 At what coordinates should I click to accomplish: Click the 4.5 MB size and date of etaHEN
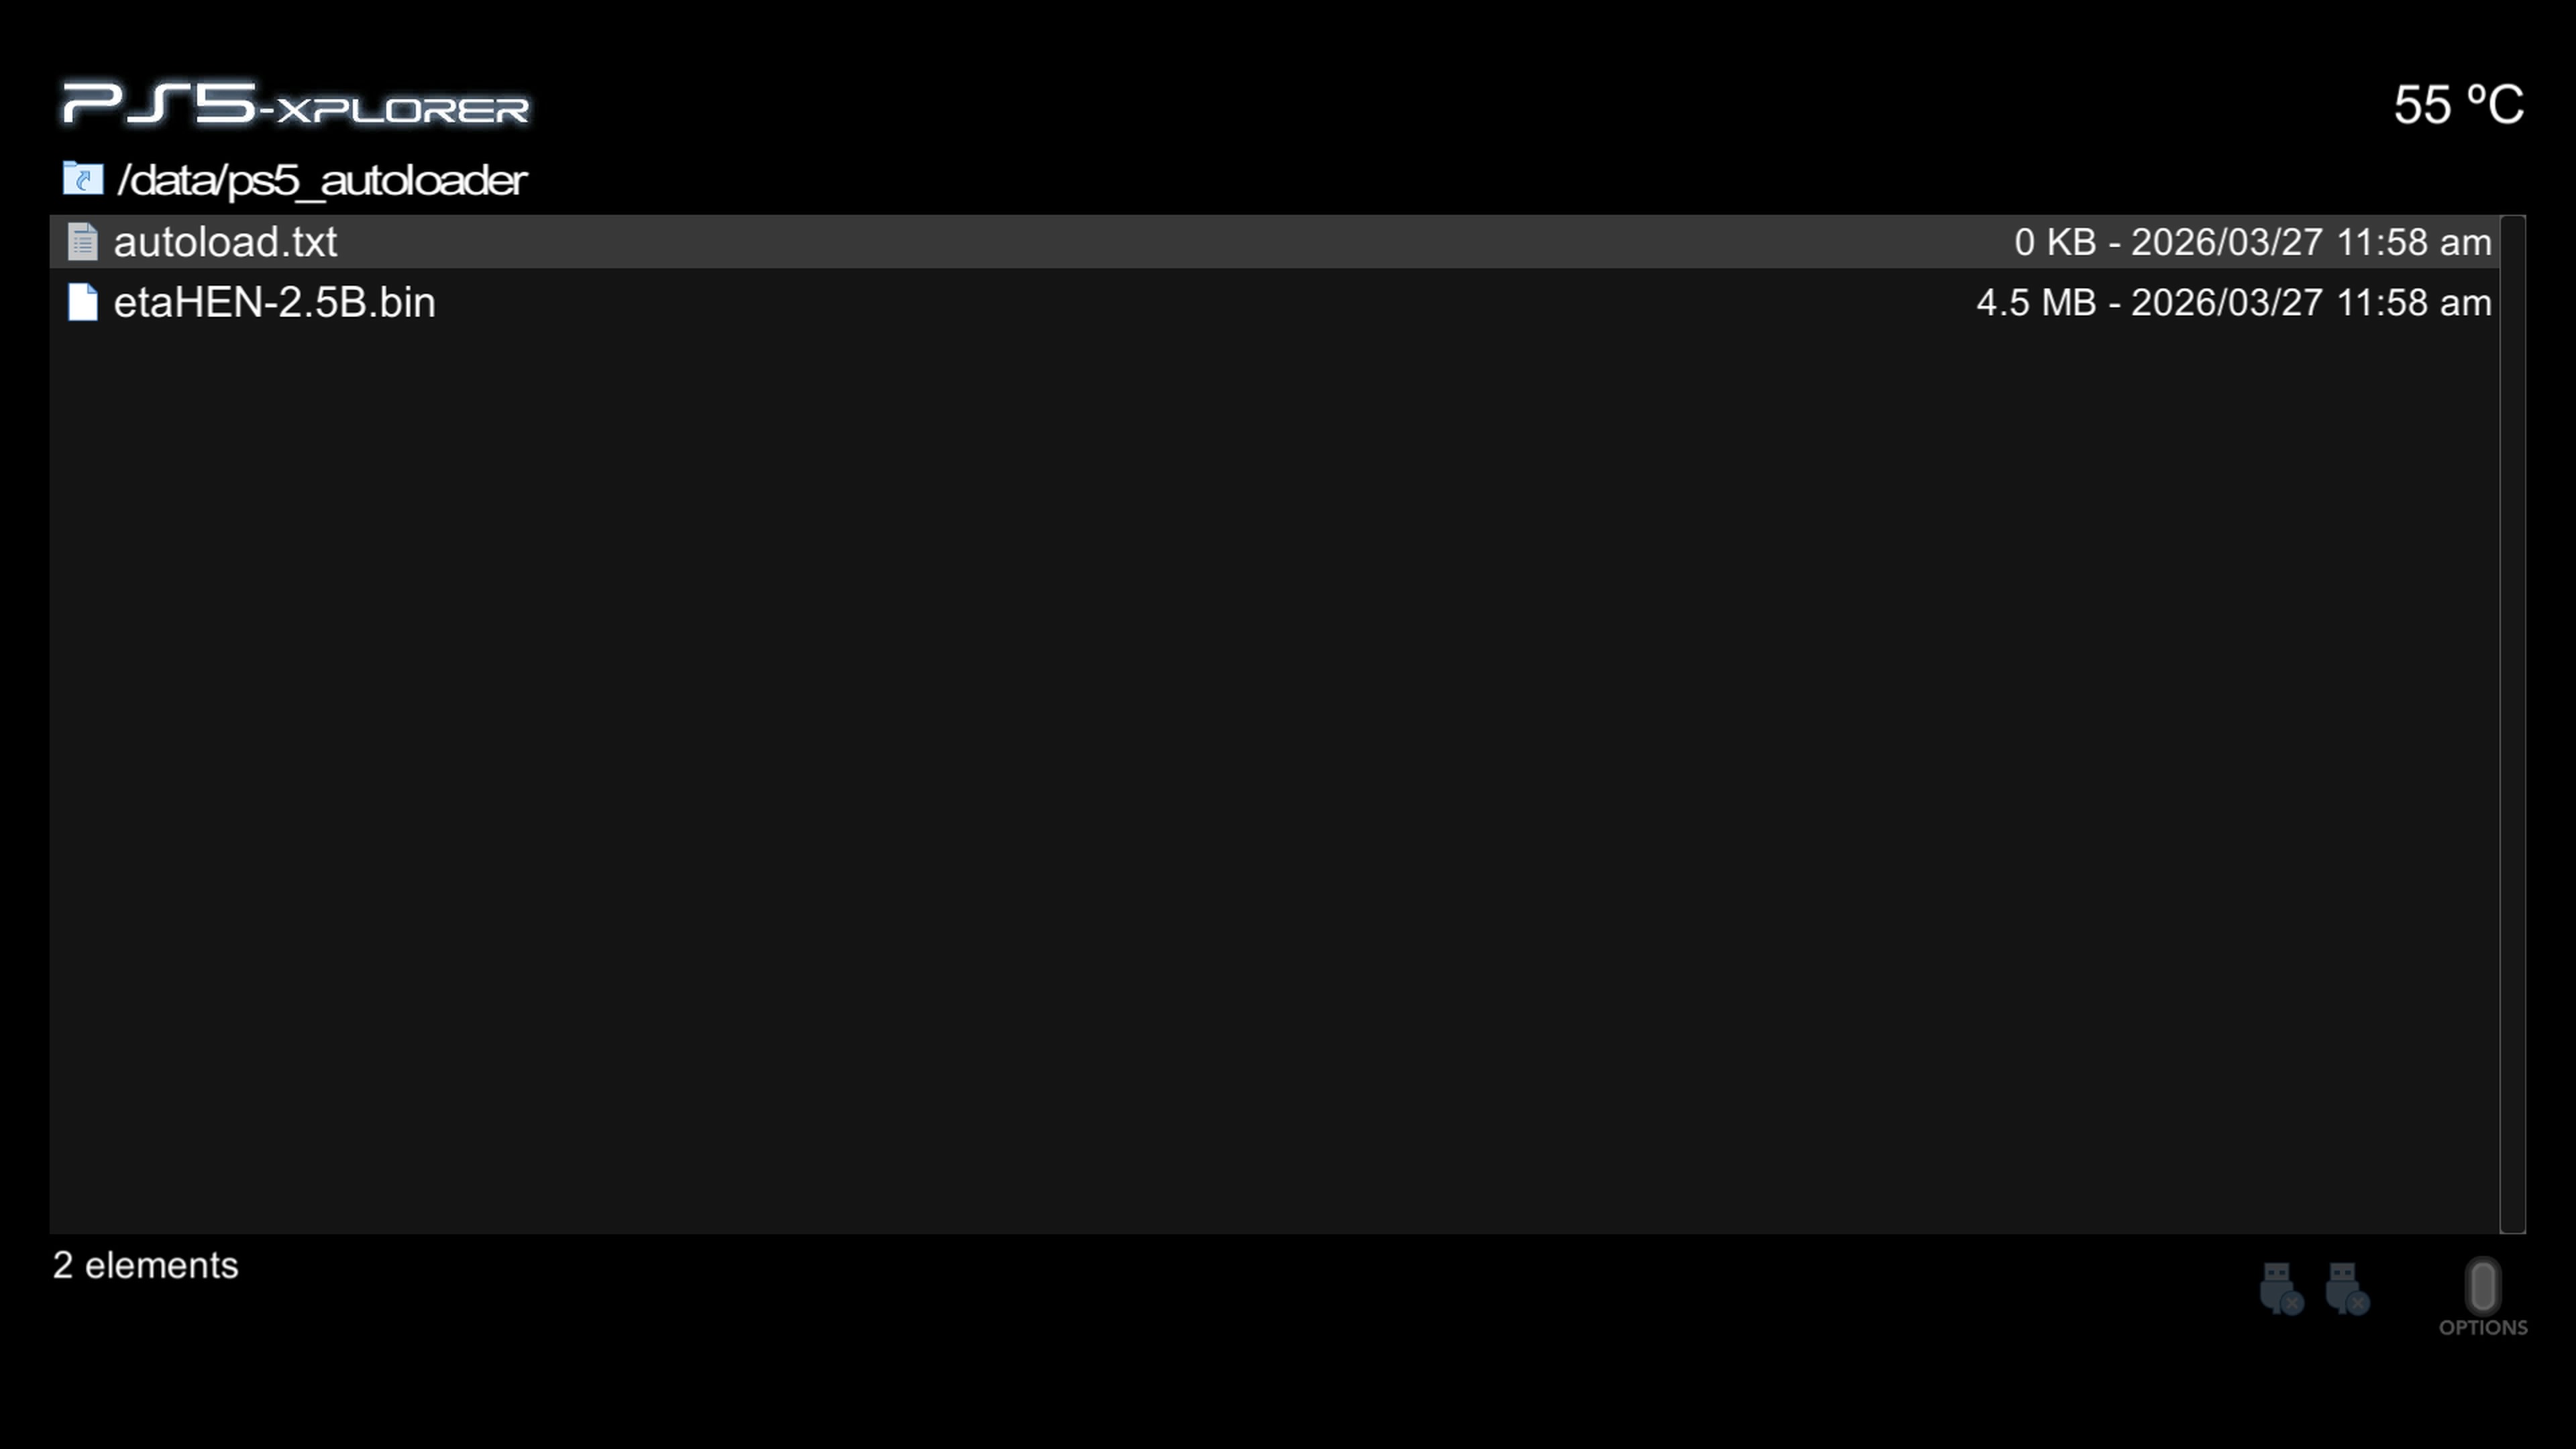coord(2234,302)
